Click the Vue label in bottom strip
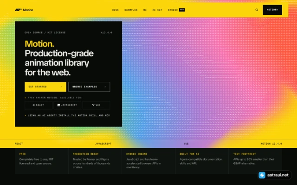Viewport: 297px width, 185px height. (186, 144)
